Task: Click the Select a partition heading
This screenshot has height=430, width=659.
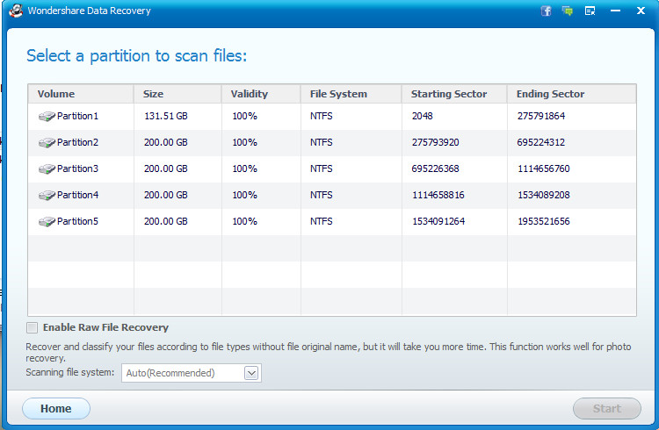Action: click(x=136, y=56)
